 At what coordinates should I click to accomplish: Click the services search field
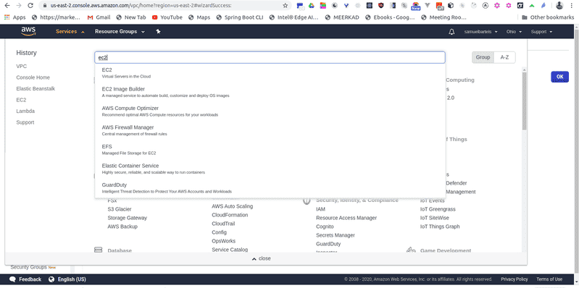coord(270,57)
